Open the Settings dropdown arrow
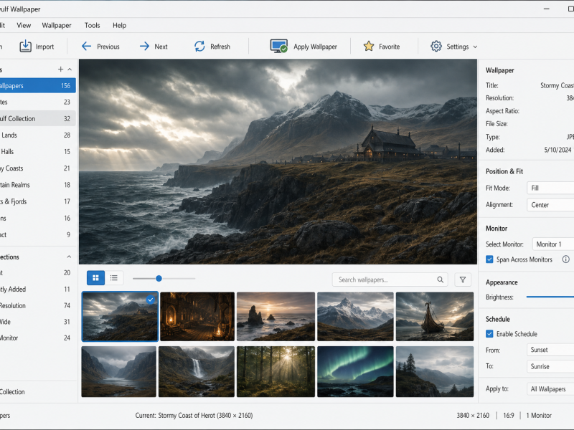 click(x=475, y=47)
